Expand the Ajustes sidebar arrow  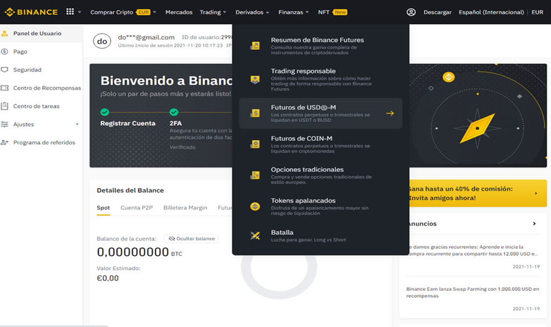click(77, 124)
